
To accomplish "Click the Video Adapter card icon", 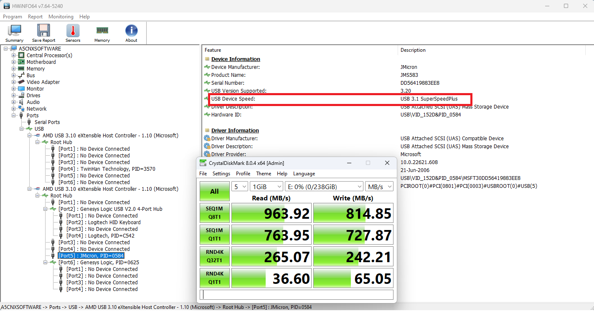I will click(x=21, y=82).
